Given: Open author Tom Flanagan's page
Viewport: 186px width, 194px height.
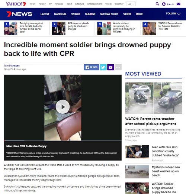Looking at the screenshot, I should 12,65.
